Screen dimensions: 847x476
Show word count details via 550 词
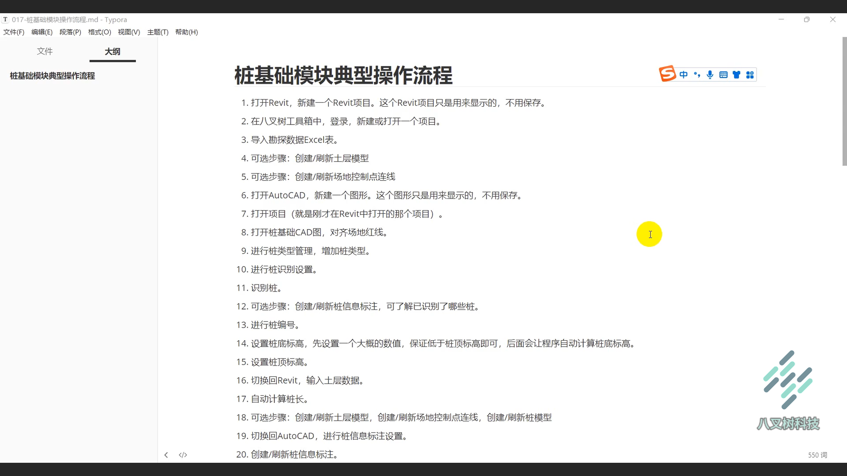(817, 455)
